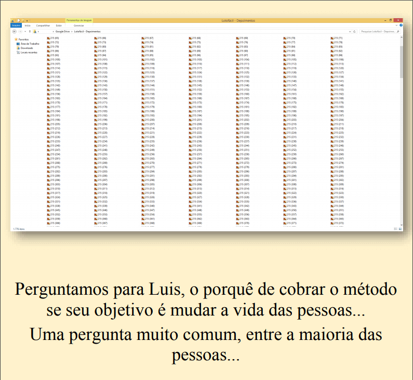Screen dimensions: 413x380
Task: Click the vertical scrollbar of the file list
Action: pyautogui.click(x=401, y=62)
